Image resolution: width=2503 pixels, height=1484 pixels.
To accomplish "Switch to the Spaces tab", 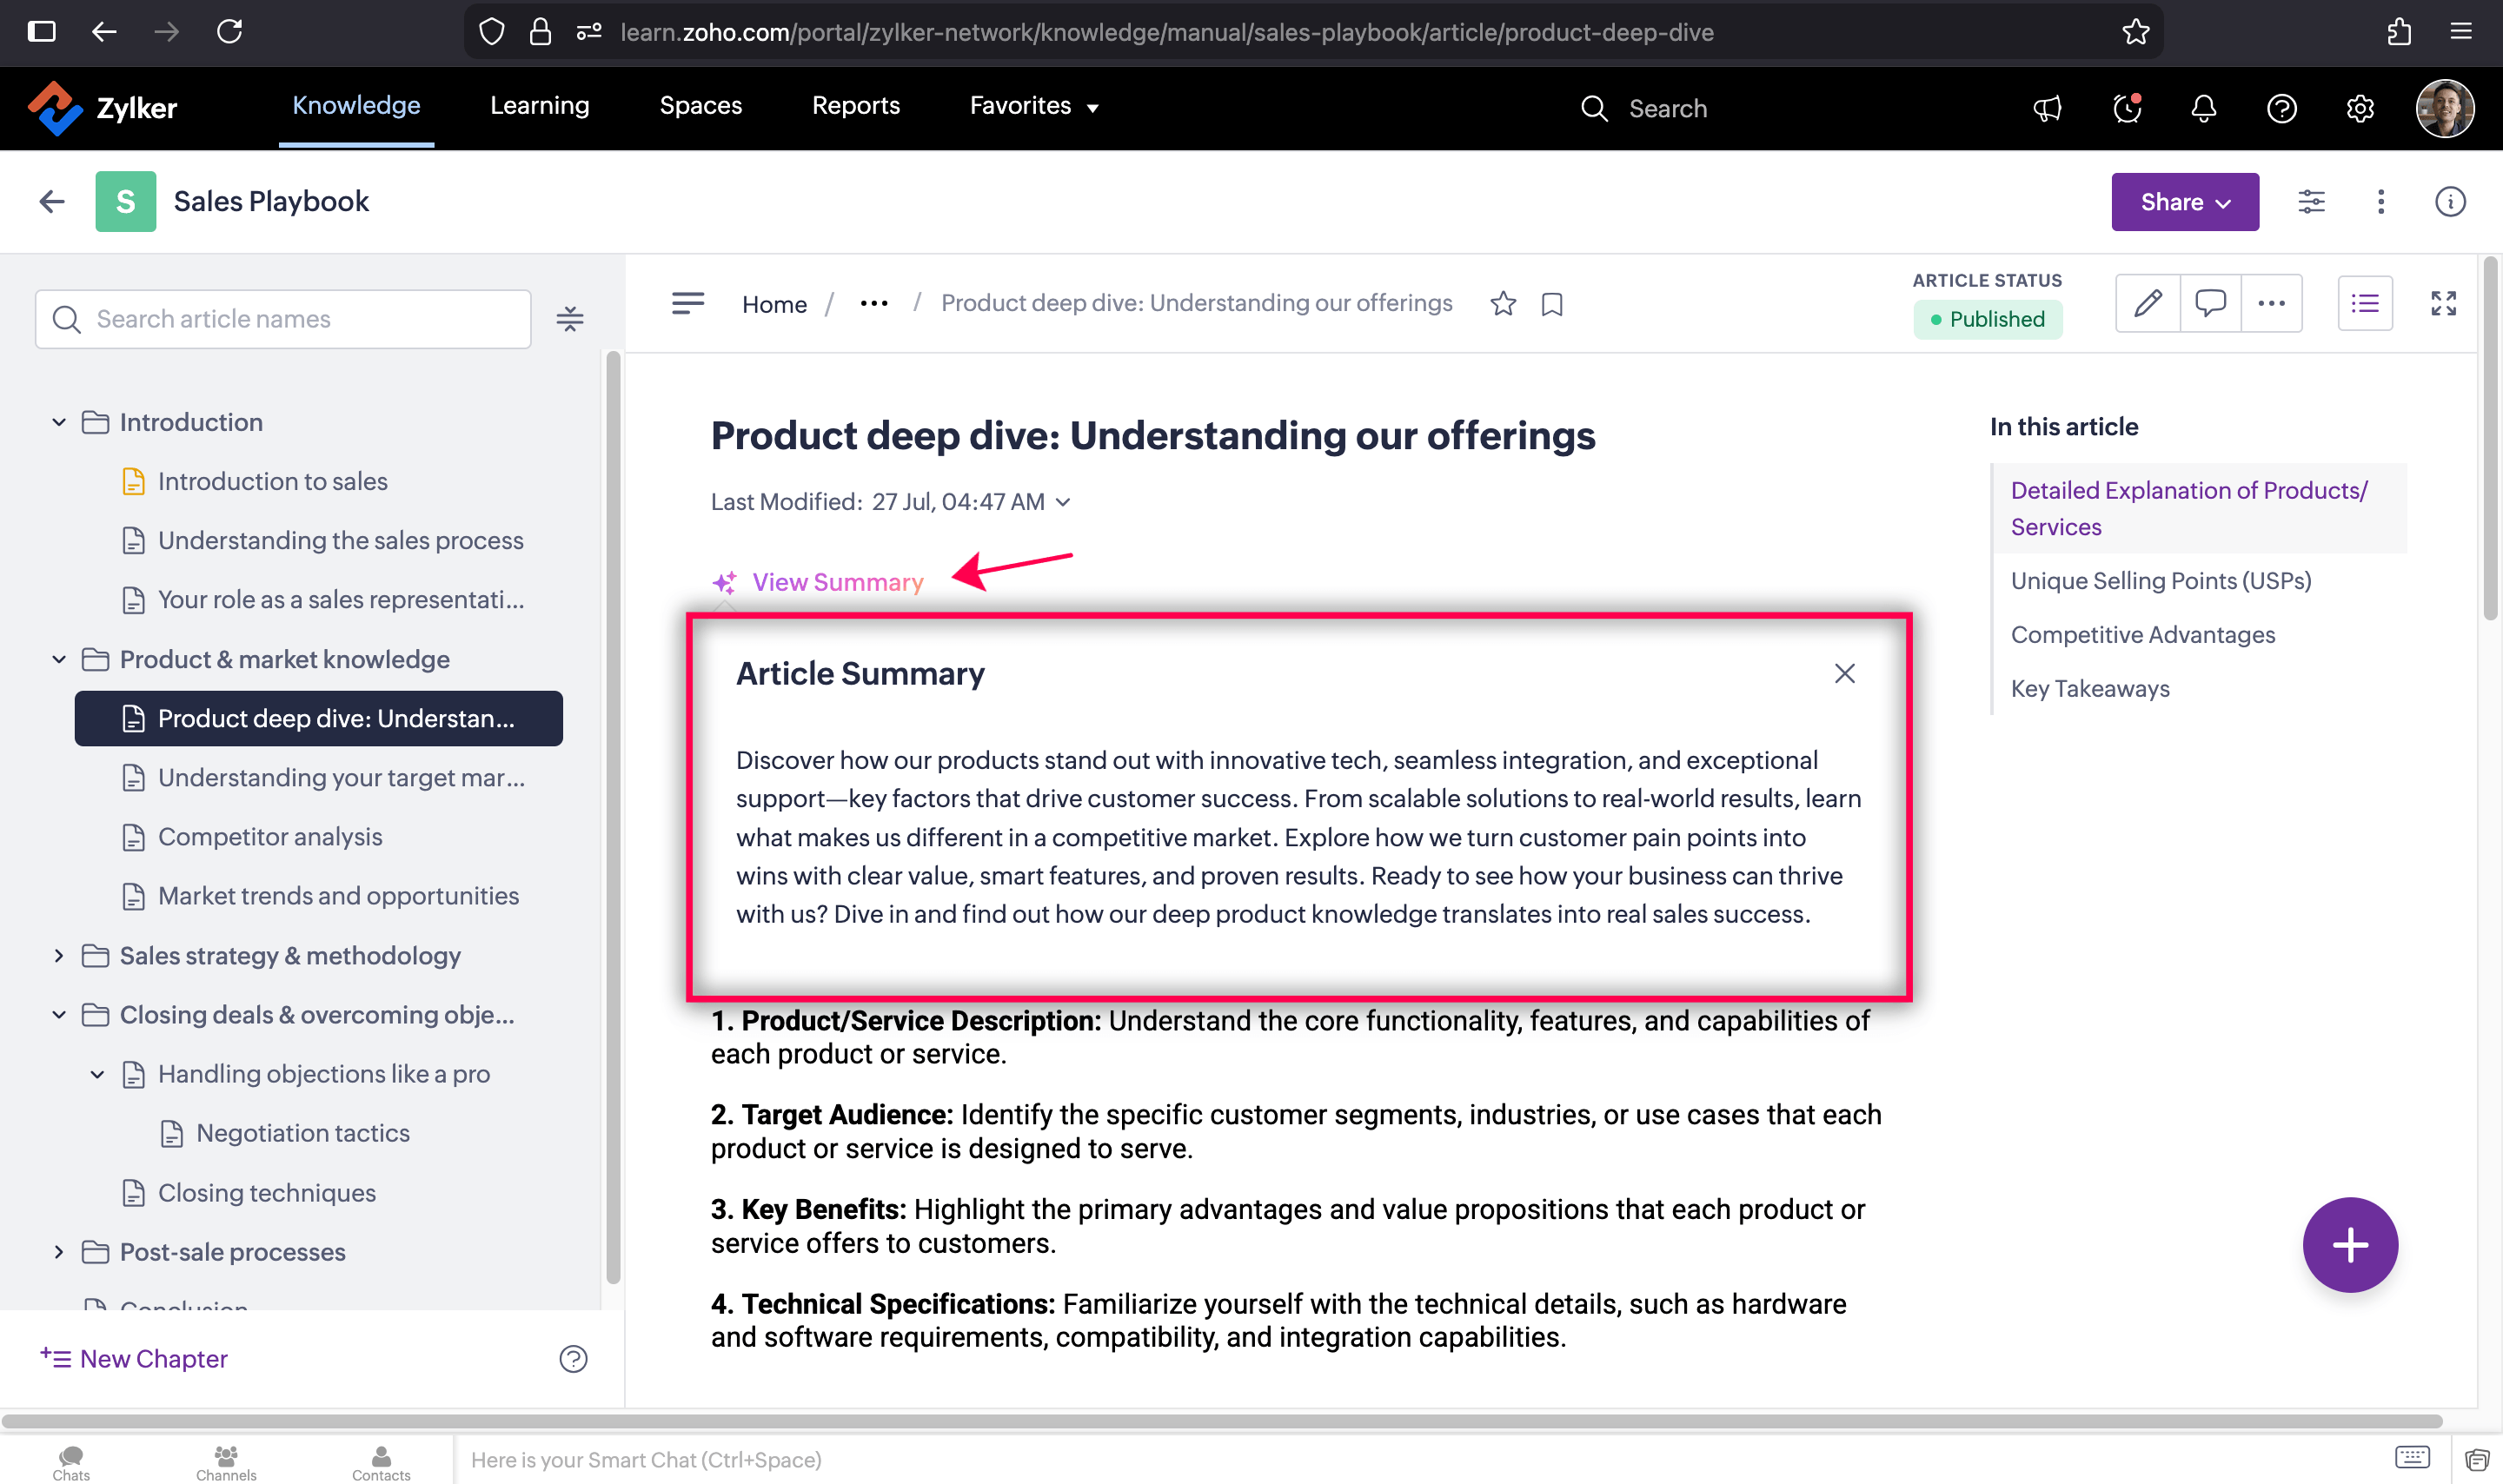I will point(701,106).
